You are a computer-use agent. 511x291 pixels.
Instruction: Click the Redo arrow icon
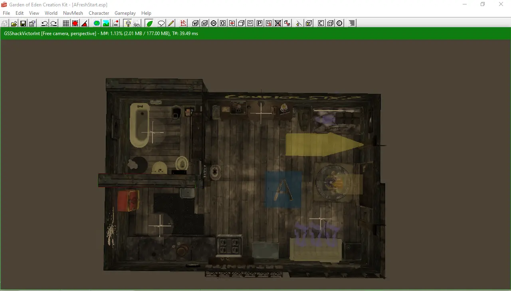53,23
